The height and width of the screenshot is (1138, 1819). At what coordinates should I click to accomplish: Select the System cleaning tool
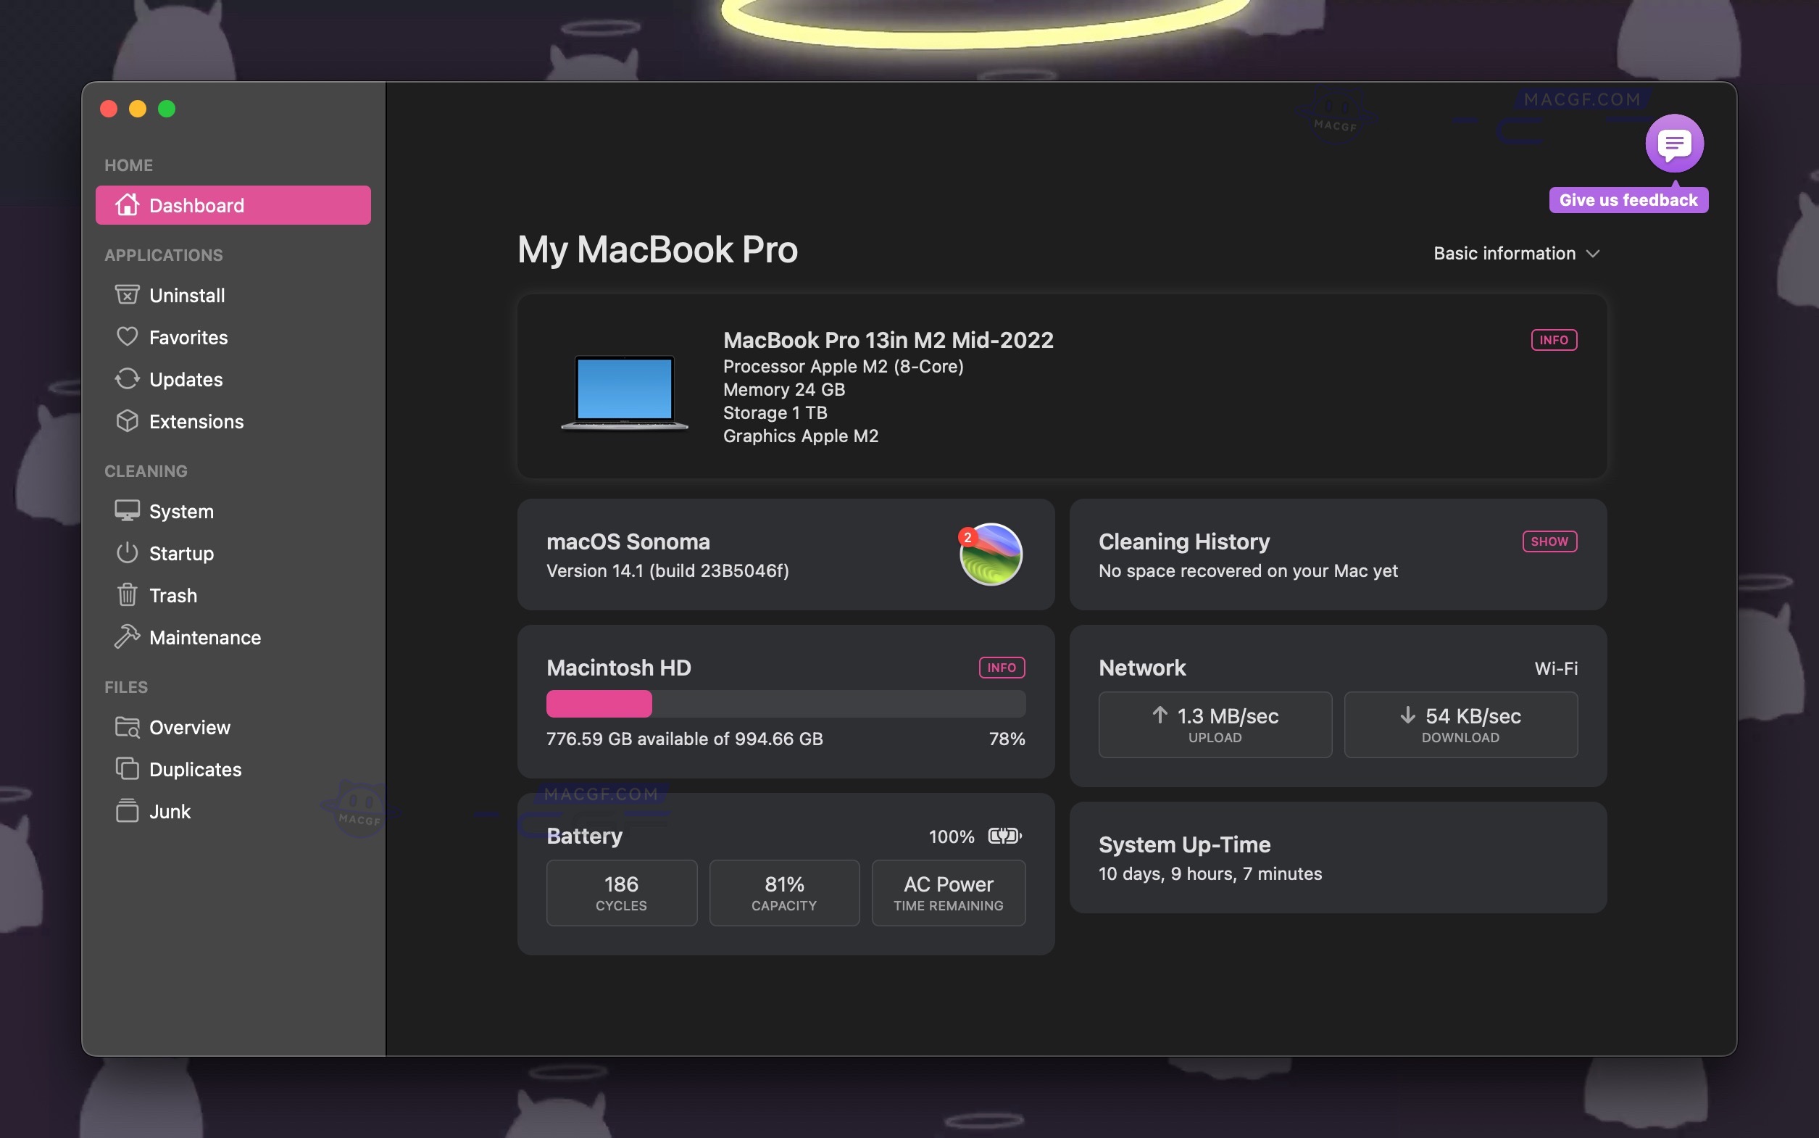180,511
